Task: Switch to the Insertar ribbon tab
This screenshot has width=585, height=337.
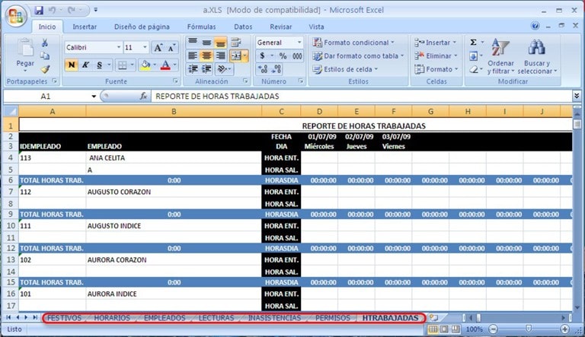Action: click(x=85, y=27)
